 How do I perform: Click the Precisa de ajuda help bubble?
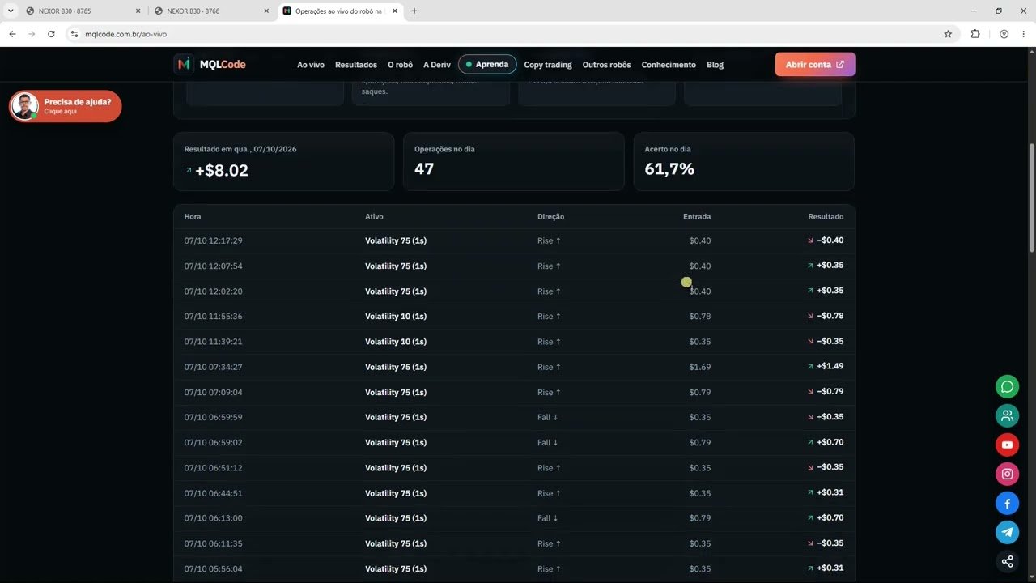click(x=66, y=106)
